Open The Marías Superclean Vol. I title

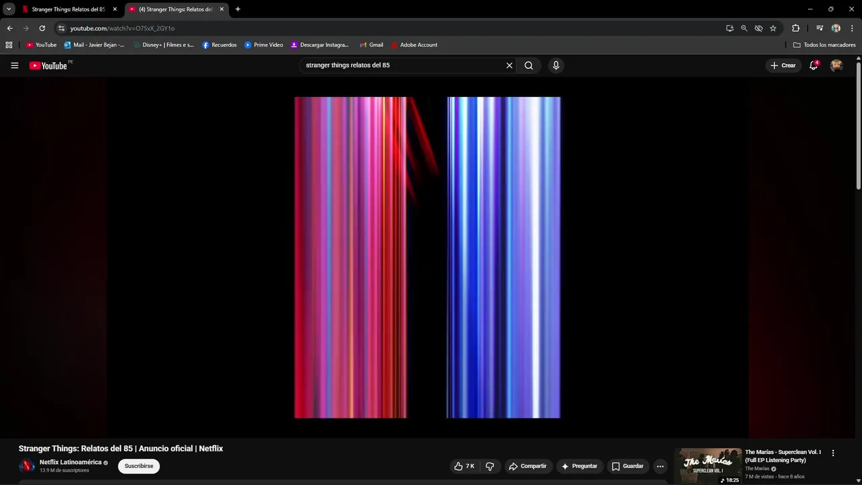click(x=783, y=456)
